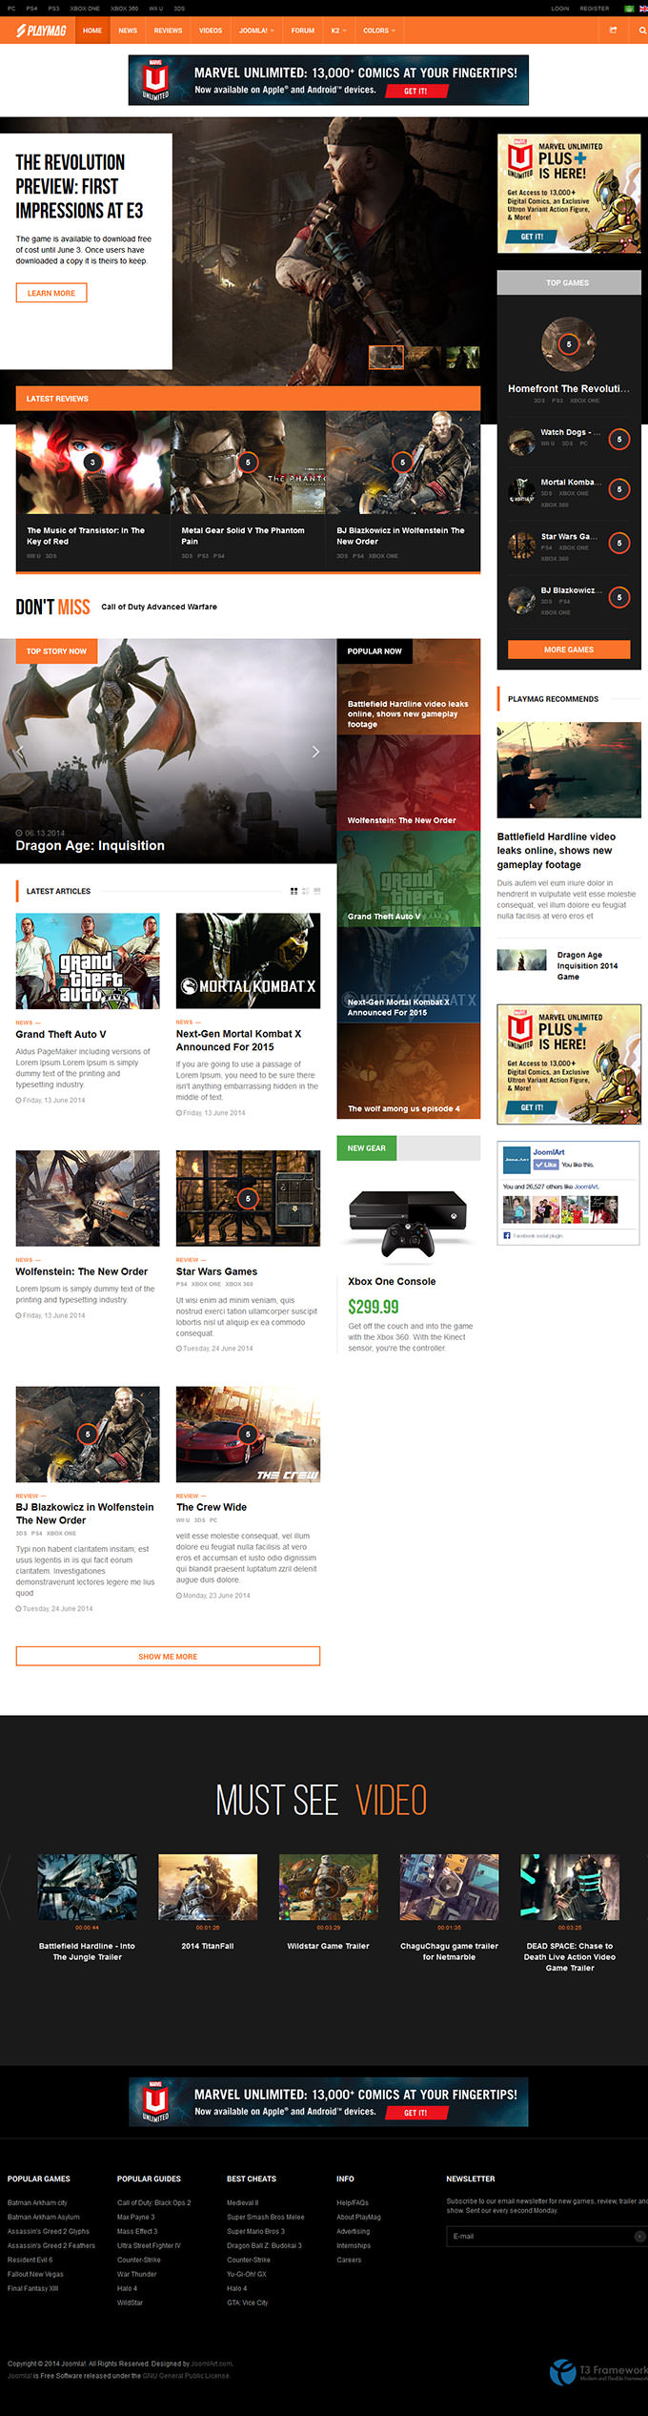The image size is (648, 2416).
Task: Select the UK flag language icon
Action: (642, 9)
